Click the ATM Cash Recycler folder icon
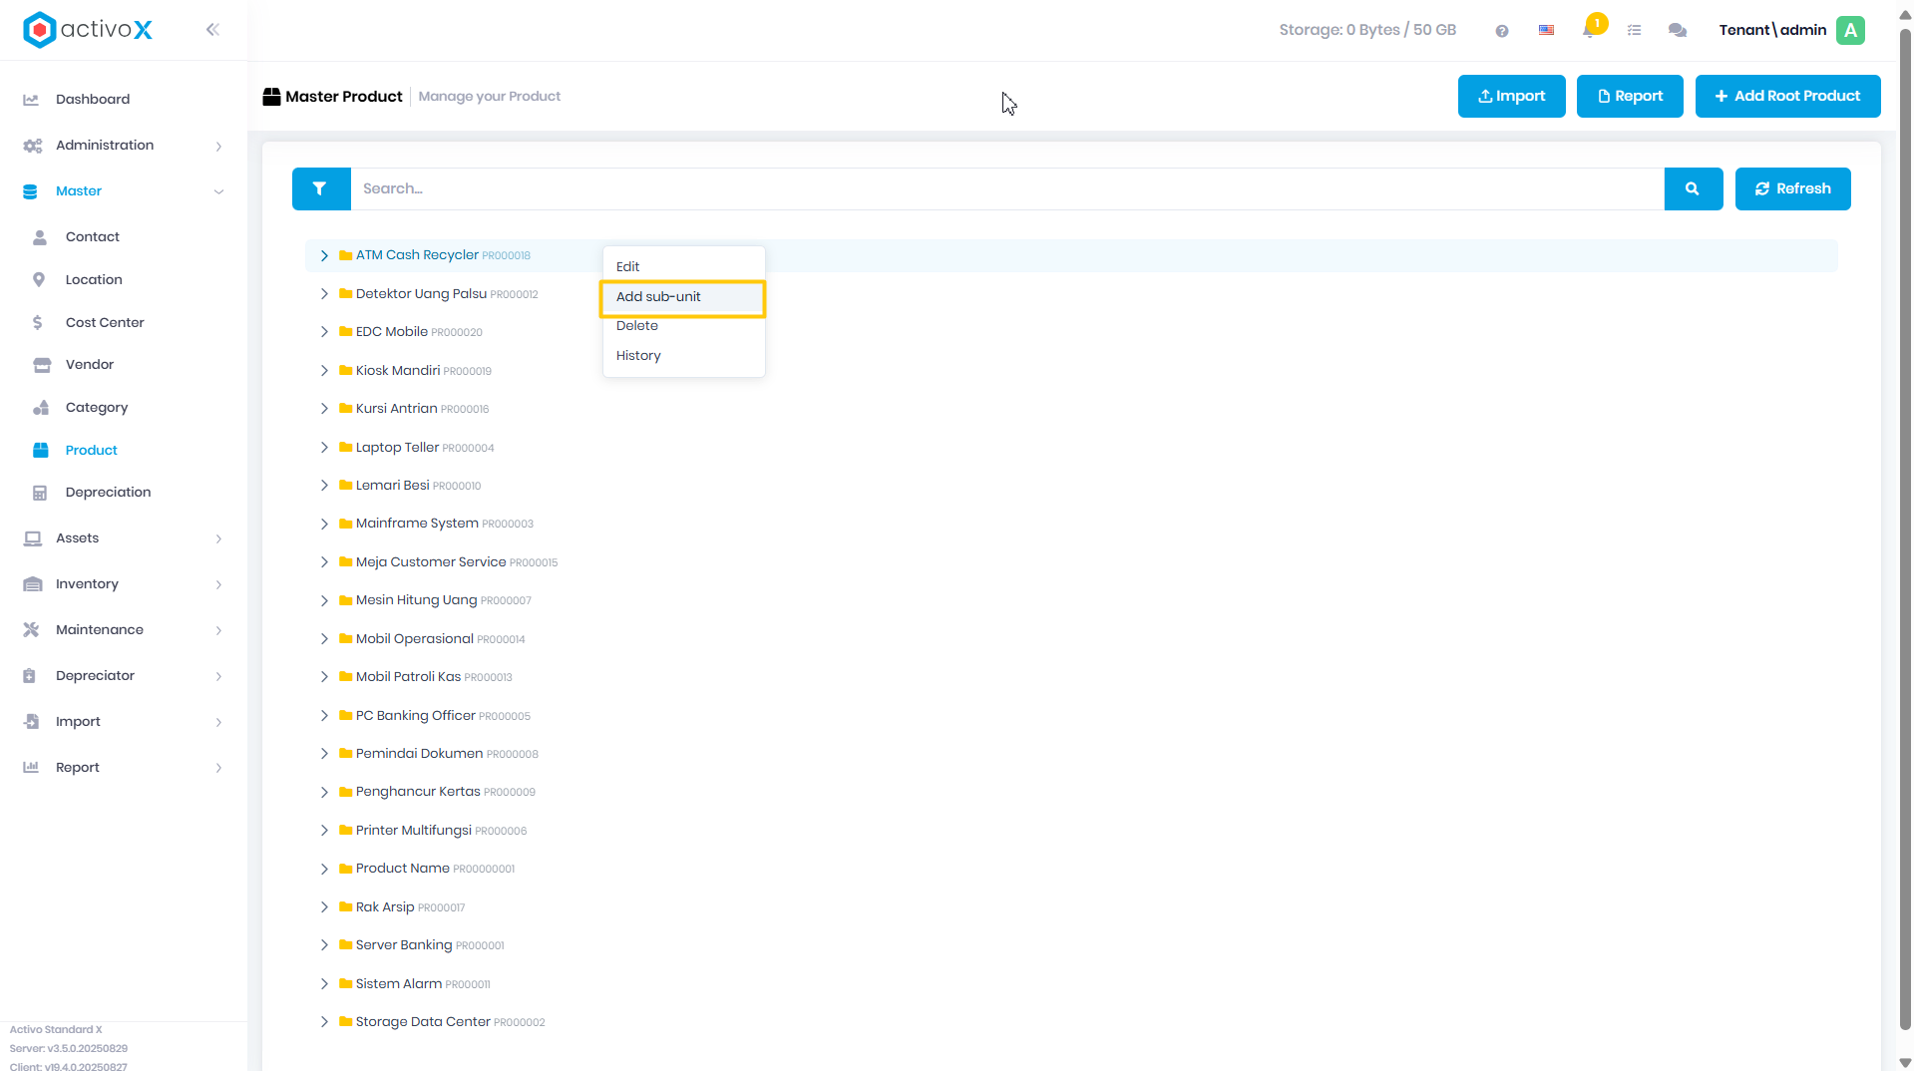 coord(346,255)
